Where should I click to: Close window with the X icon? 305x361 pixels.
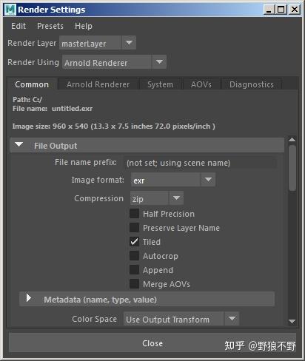coord(295,10)
